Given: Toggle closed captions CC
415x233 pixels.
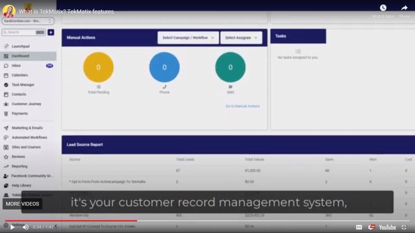Looking at the screenshot, I should [x=359, y=227].
